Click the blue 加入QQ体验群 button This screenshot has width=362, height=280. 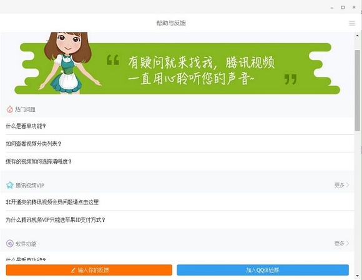point(263,270)
